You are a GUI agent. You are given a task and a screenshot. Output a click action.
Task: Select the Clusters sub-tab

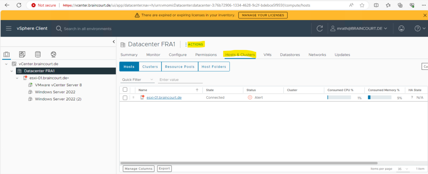[x=150, y=67]
